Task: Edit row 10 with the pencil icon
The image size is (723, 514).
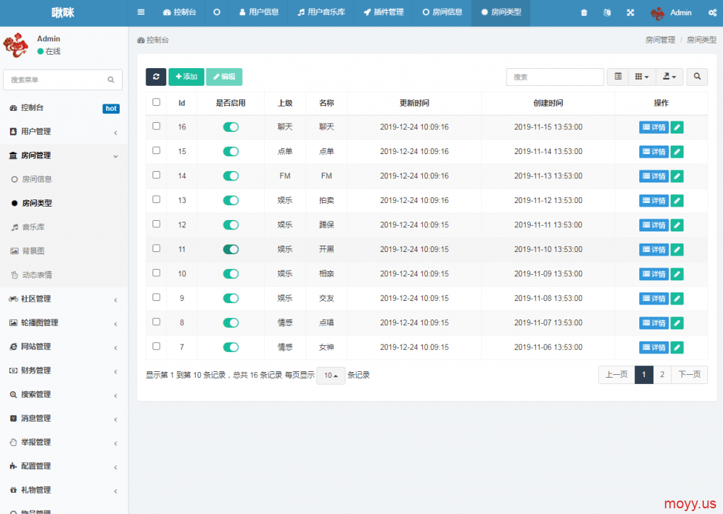Action: tap(677, 274)
